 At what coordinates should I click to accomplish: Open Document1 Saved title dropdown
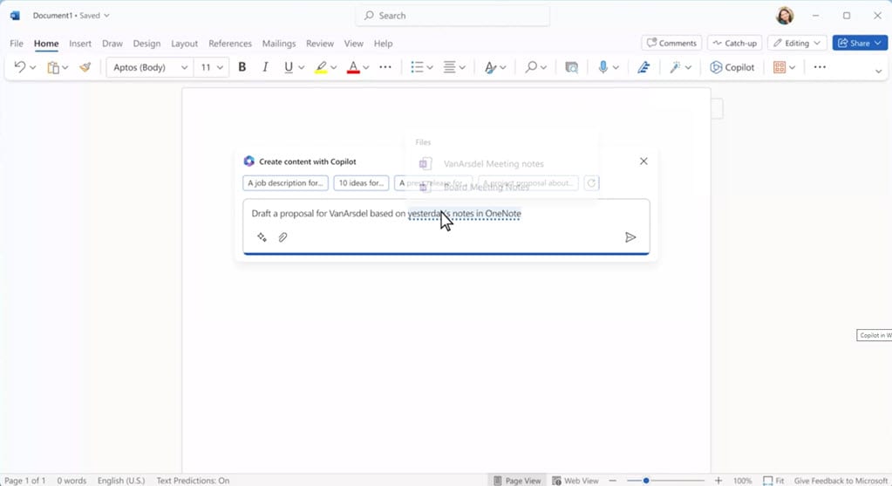click(x=71, y=16)
